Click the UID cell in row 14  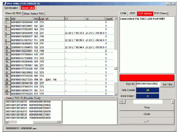[x=22, y=61]
